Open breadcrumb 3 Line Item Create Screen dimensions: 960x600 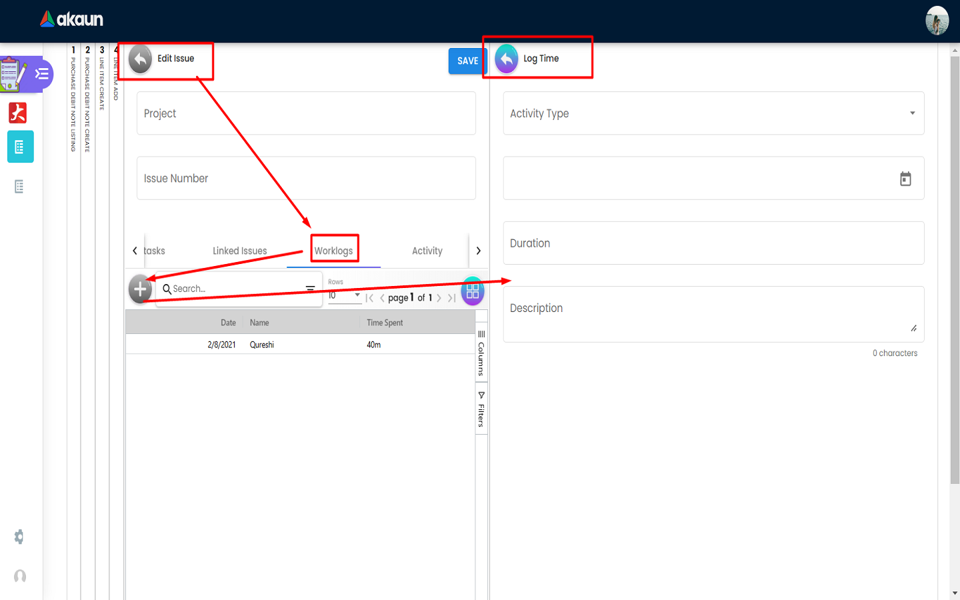pos(102,77)
